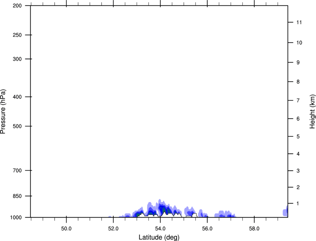
Task: Click the 54.0 latitude tick label
Action: pos(161,229)
